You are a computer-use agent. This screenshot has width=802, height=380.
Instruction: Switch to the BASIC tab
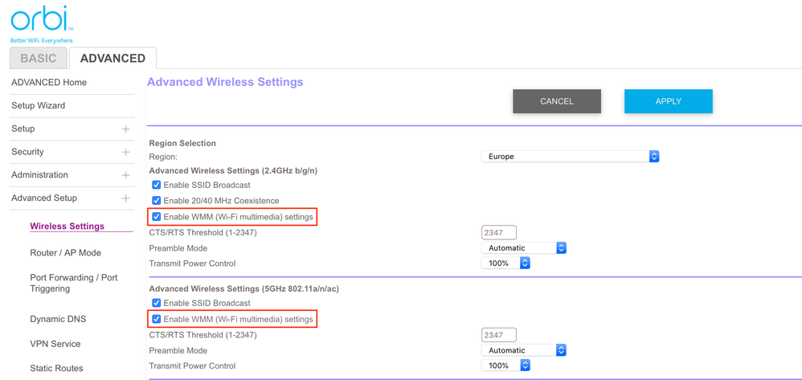(x=38, y=58)
